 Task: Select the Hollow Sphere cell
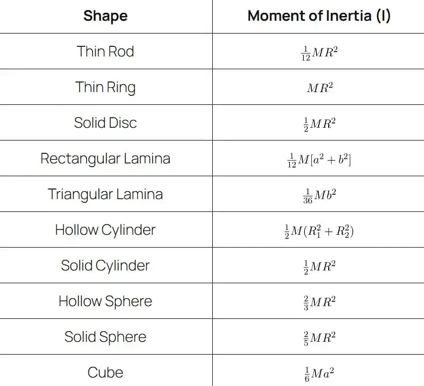[105, 301]
